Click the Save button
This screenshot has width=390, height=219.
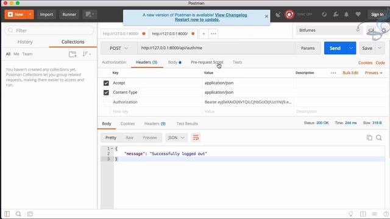point(367,48)
